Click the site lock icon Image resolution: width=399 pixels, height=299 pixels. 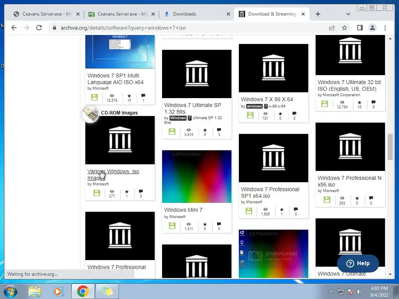click(x=54, y=28)
